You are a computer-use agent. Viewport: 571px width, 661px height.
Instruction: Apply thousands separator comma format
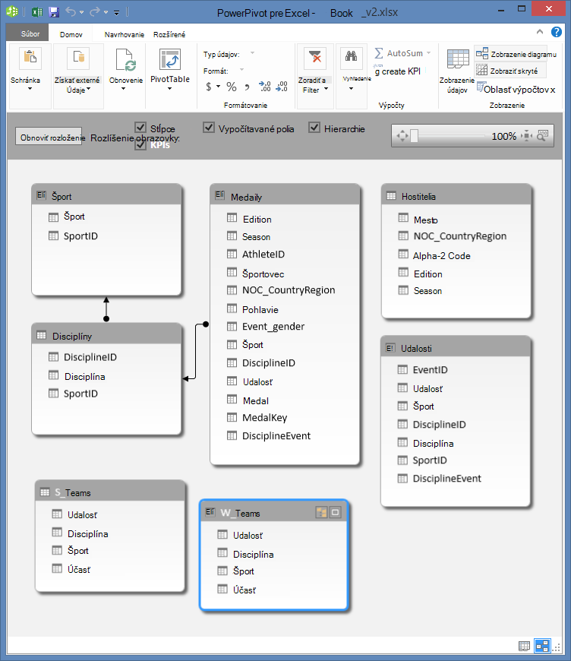pos(248,87)
